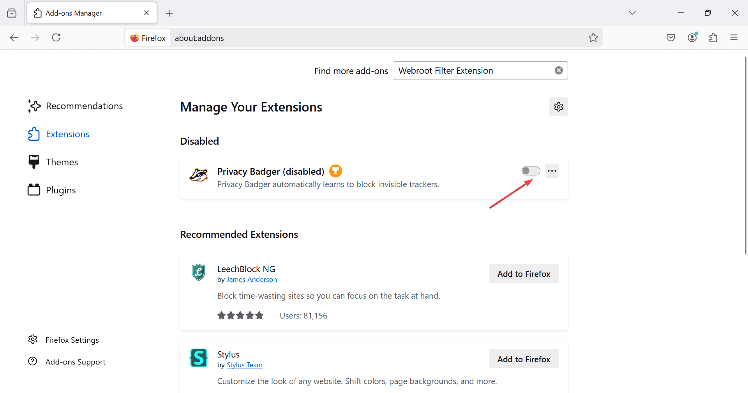
Task: Open Firefox Settings link
Action: click(72, 340)
